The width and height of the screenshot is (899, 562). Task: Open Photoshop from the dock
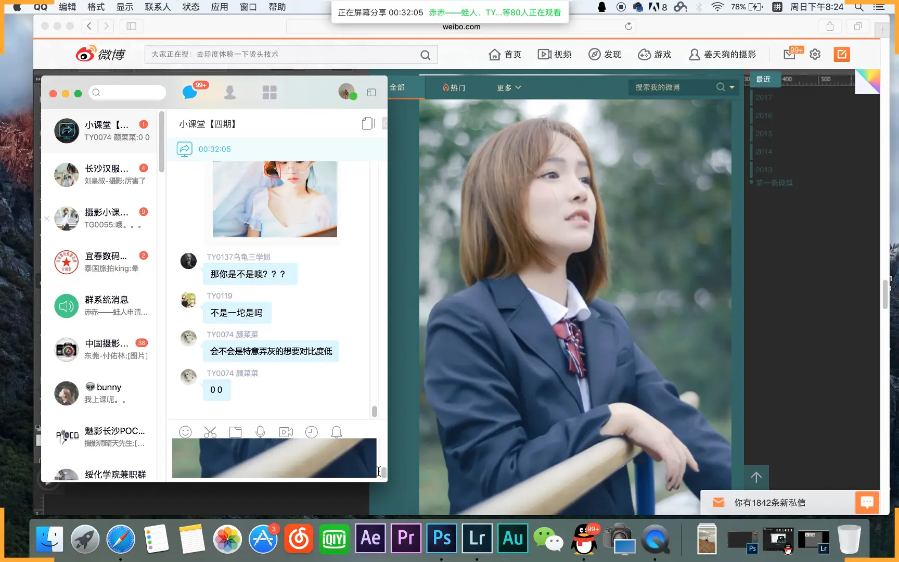pyautogui.click(x=442, y=538)
